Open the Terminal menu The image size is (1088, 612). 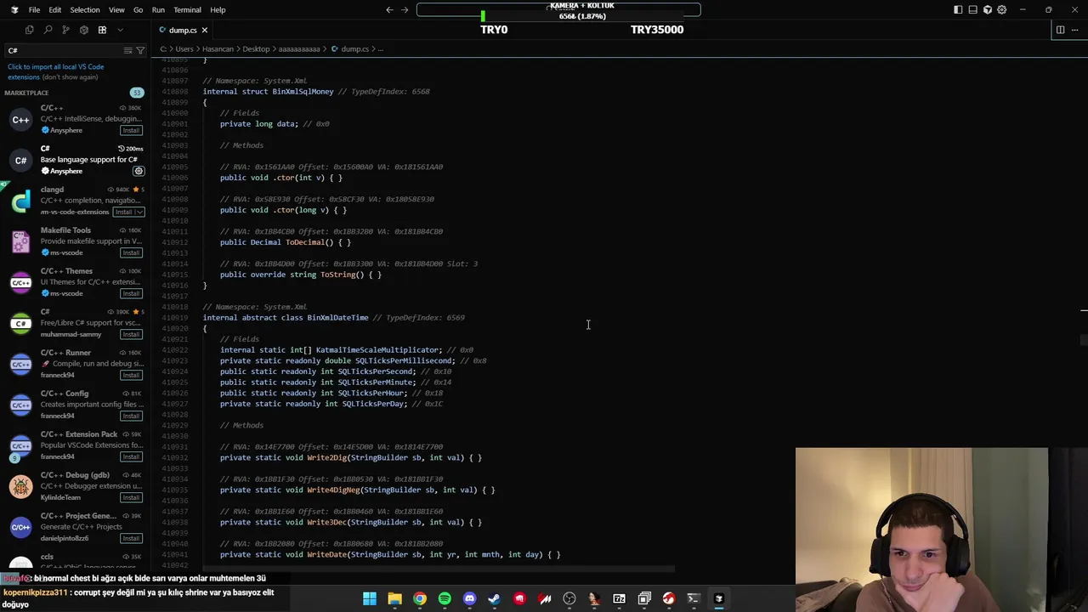coord(187,9)
